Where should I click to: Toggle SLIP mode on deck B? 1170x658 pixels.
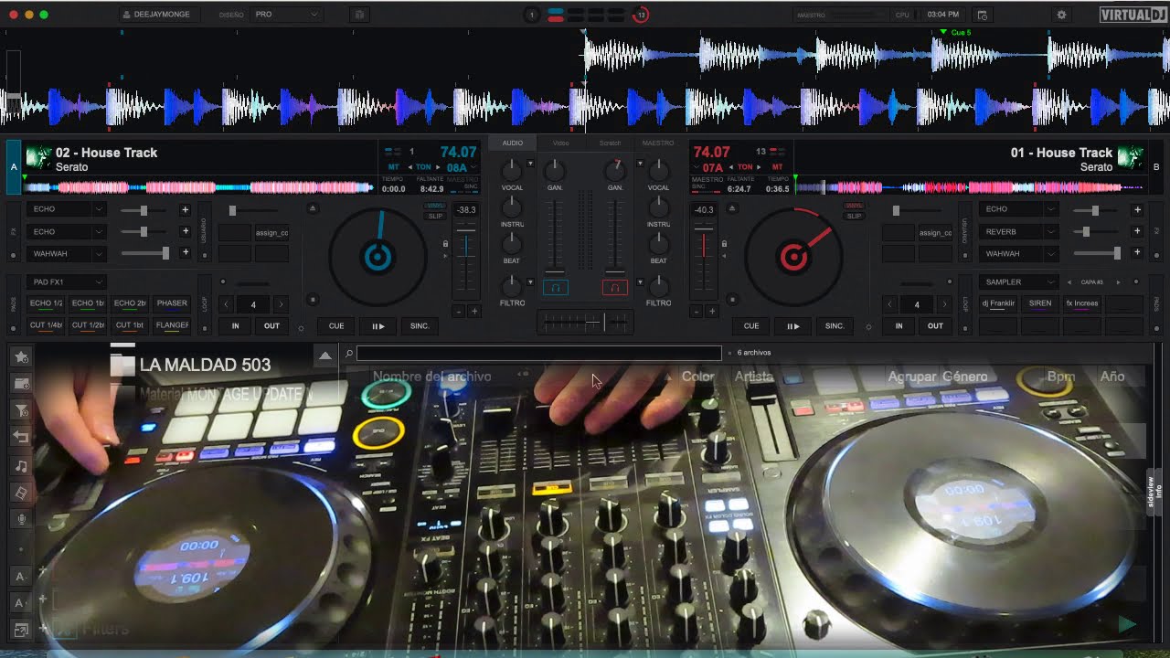854,217
